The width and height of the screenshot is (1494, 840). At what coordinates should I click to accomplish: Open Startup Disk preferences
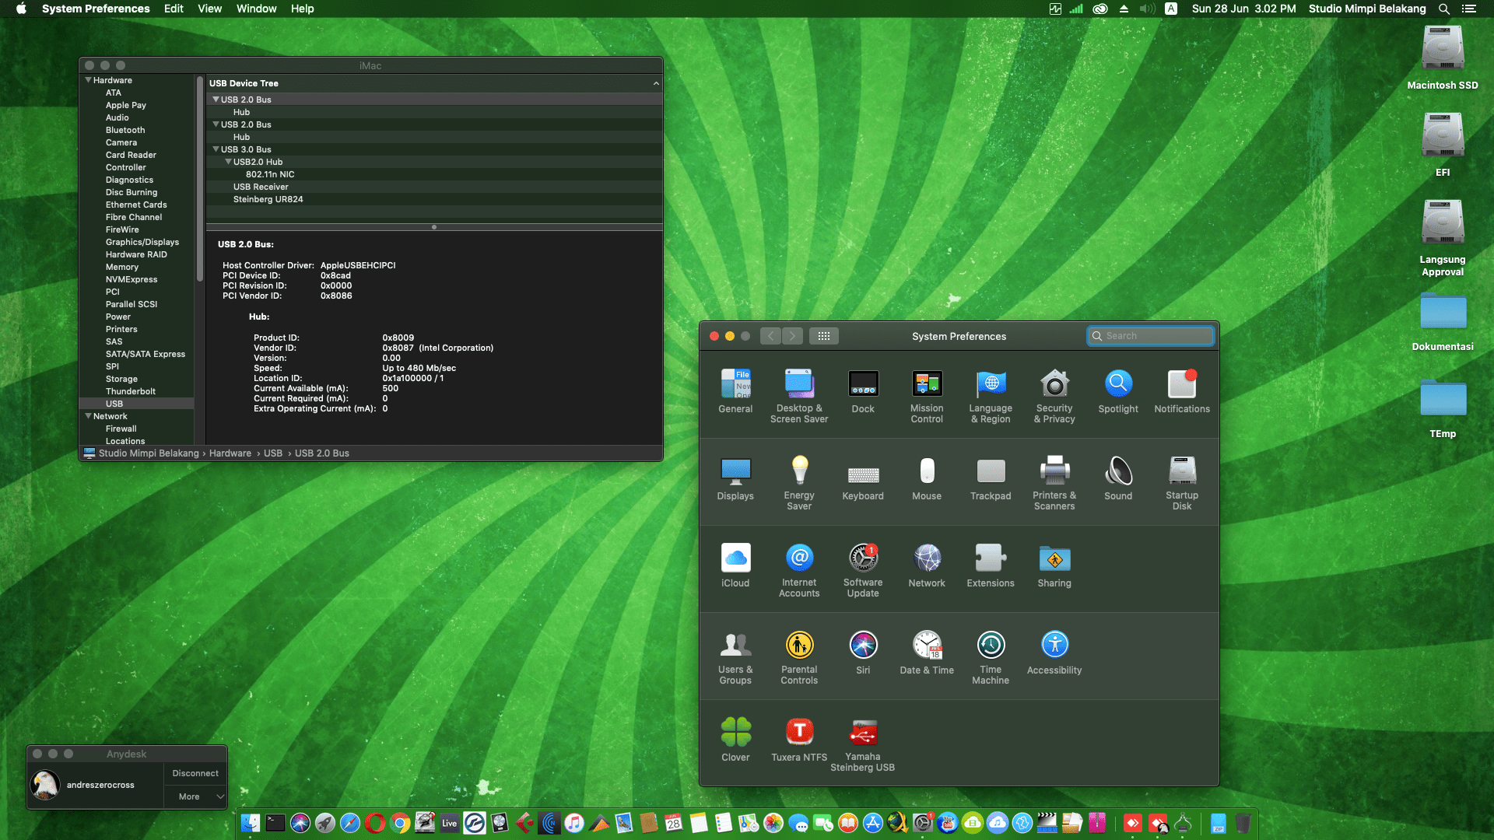point(1182,483)
